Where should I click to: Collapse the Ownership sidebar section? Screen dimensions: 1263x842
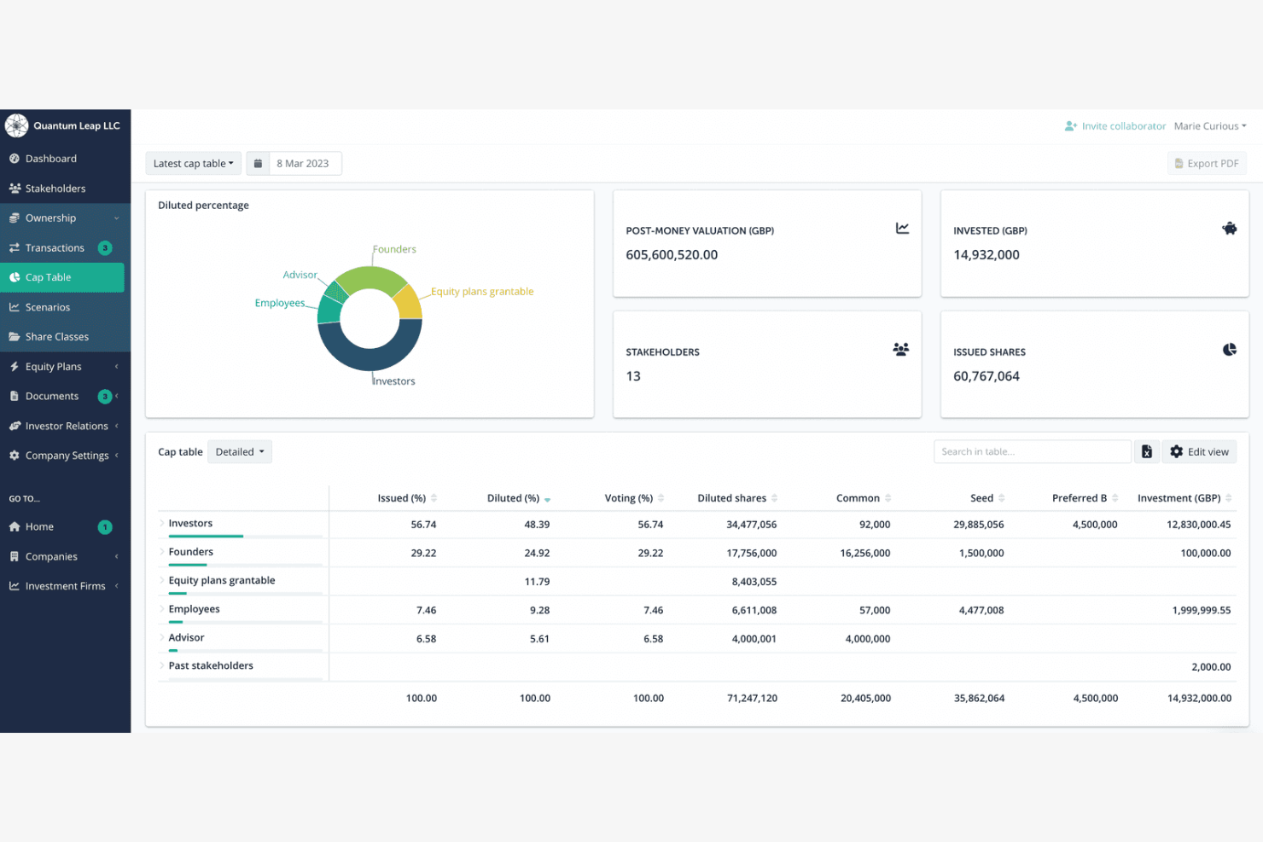point(117,218)
